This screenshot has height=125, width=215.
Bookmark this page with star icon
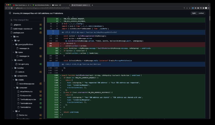190,8
